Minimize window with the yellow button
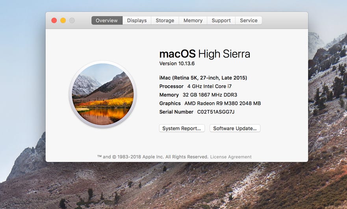The image size is (347, 209). [x=63, y=20]
